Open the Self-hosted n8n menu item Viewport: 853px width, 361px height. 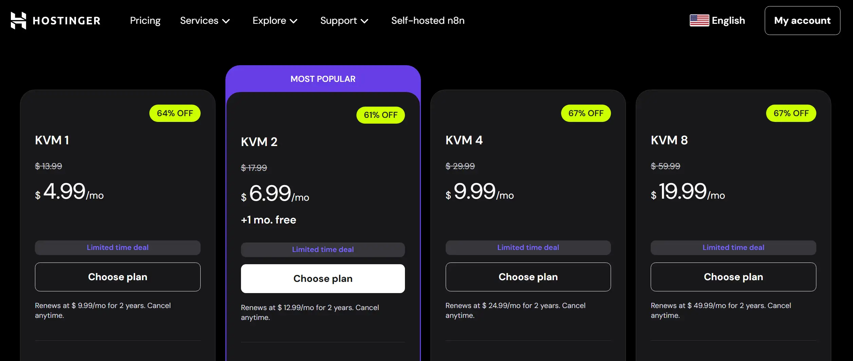[428, 21]
